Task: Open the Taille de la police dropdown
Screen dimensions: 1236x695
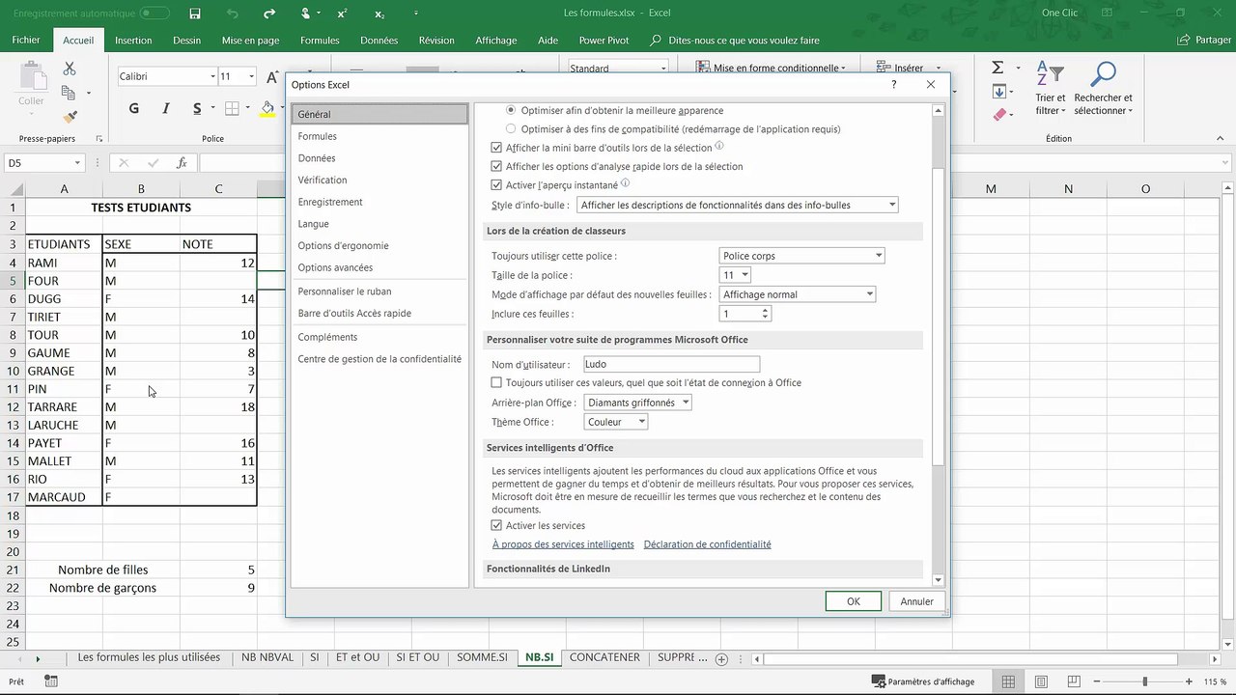Action: (735, 275)
